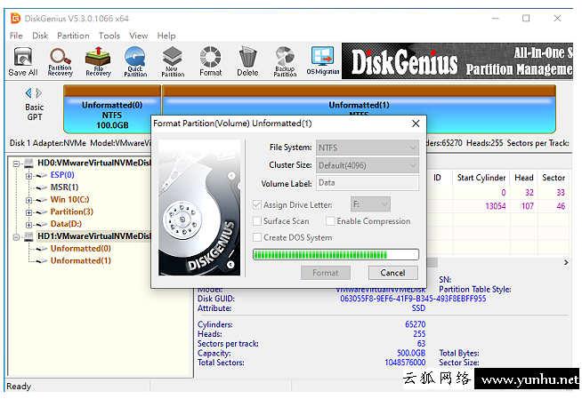The width and height of the screenshot is (582, 399).
Task: Go to previous disk with left arrow
Action: tap(28, 92)
